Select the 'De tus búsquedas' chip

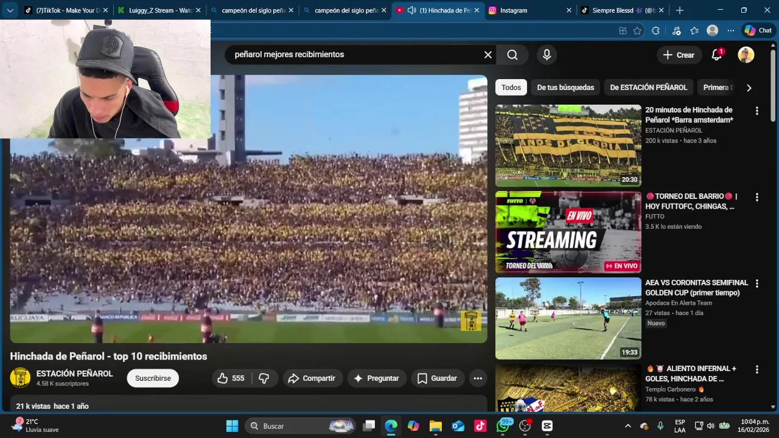coord(565,88)
